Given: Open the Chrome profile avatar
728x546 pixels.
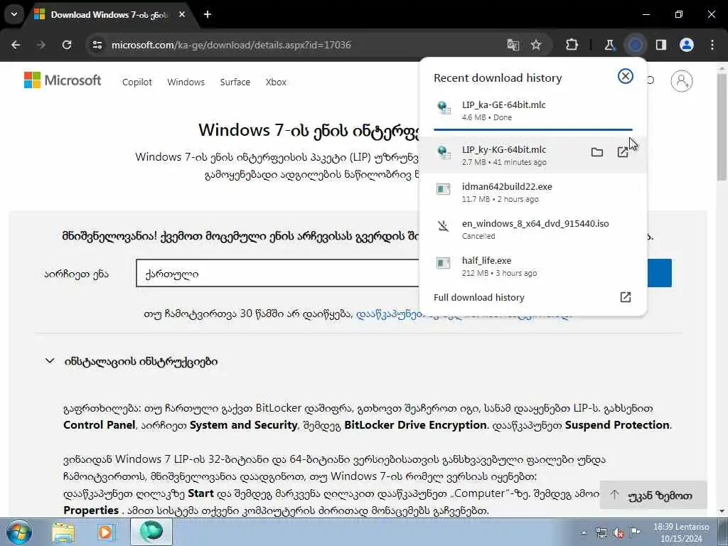Looking at the screenshot, I should (687, 45).
